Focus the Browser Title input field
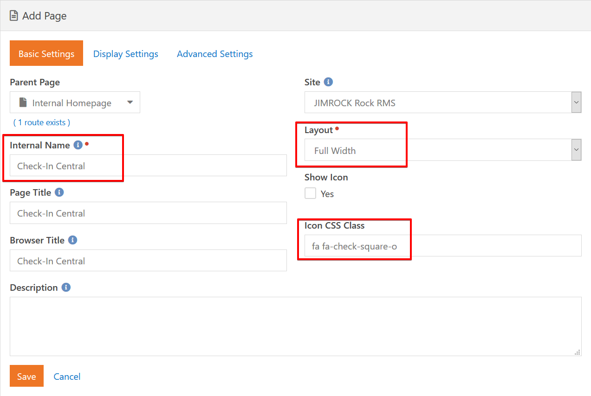This screenshot has width=591, height=396. (148, 261)
